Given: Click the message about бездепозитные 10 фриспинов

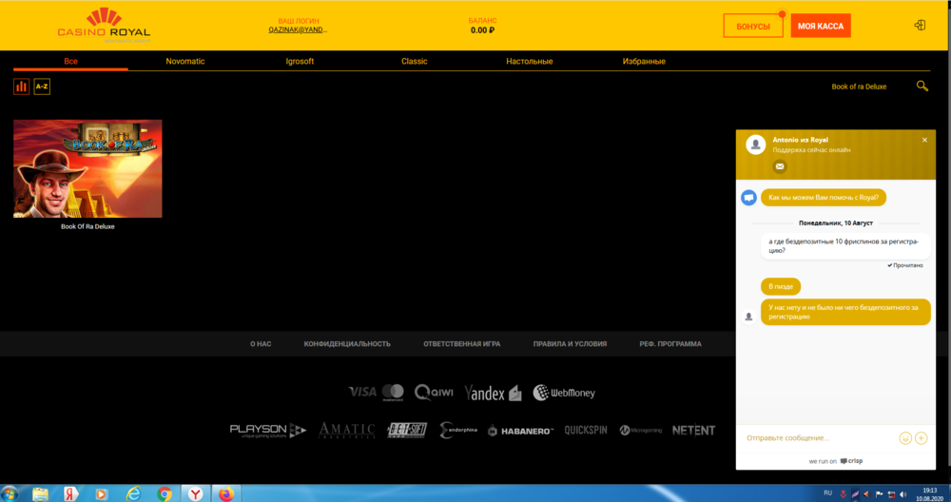Looking at the screenshot, I should 844,245.
